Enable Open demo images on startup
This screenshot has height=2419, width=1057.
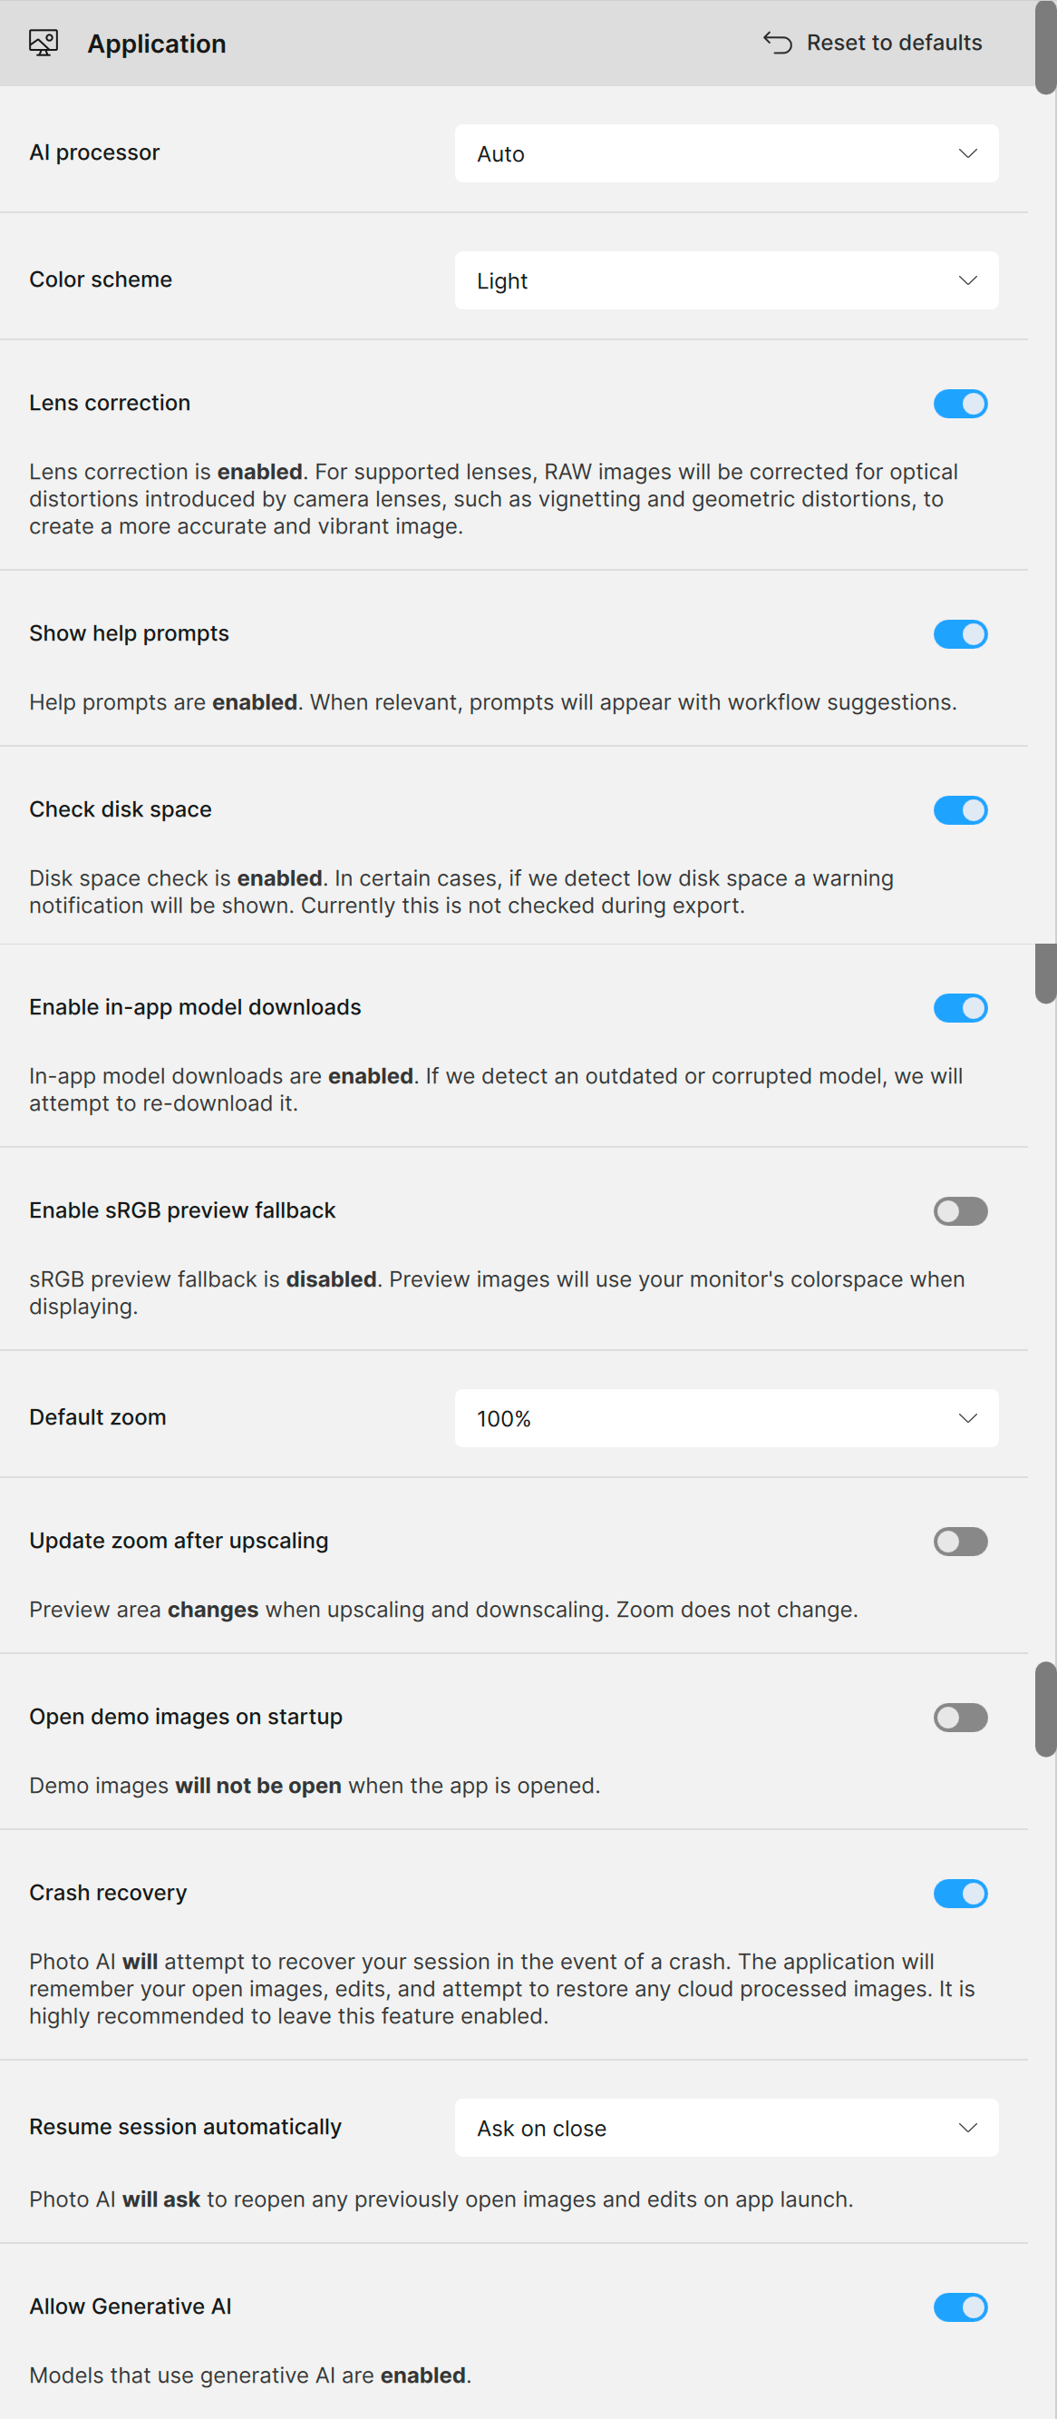click(x=960, y=1718)
